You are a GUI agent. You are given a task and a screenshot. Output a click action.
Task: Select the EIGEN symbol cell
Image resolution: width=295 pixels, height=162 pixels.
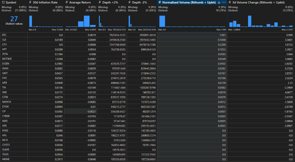pos(14,64)
